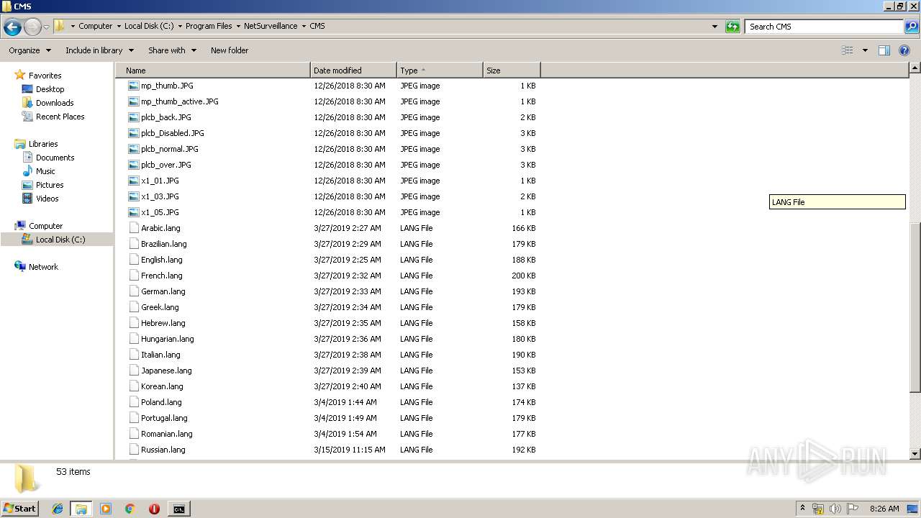Select the English.lang file
The height and width of the screenshot is (518, 921).
click(162, 260)
